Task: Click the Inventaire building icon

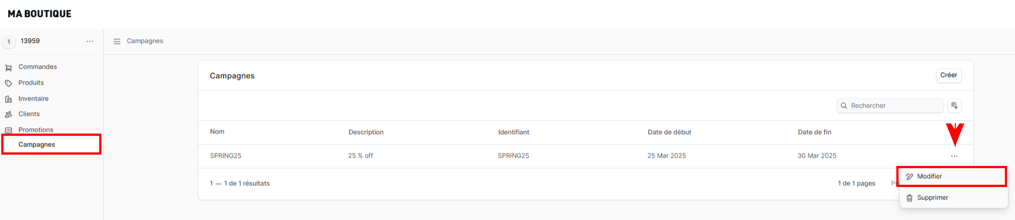Action: [x=8, y=99]
